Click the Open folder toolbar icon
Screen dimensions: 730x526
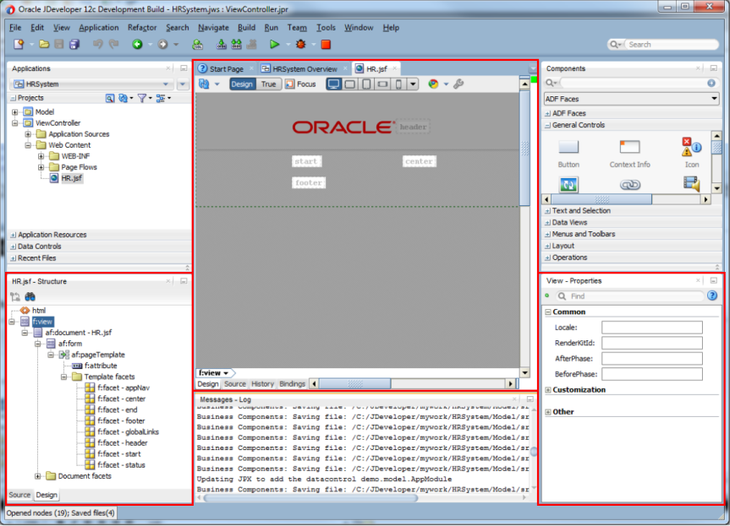(x=44, y=45)
